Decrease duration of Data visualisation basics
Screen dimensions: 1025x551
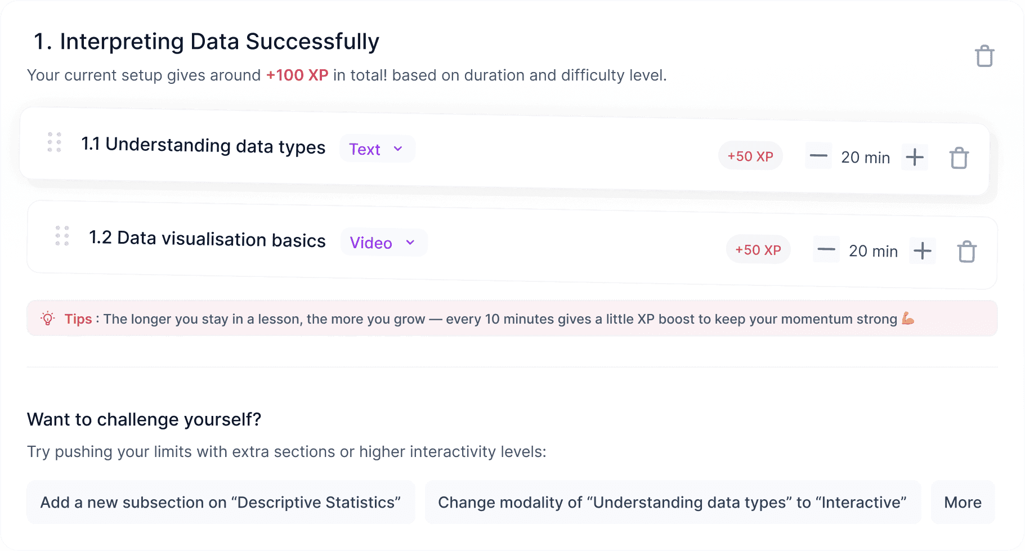point(826,250)
